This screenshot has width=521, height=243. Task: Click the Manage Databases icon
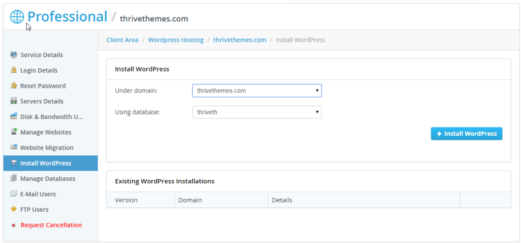(14, 179)
